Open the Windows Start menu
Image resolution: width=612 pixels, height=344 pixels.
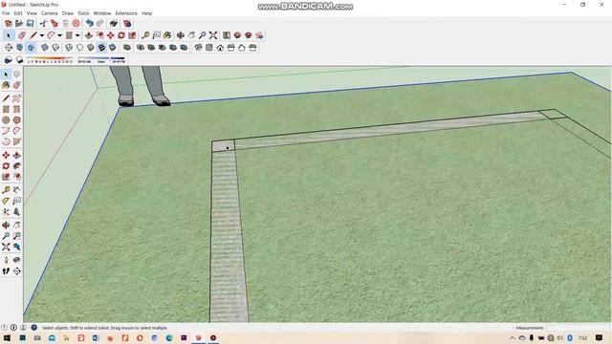tap(7, 337)
